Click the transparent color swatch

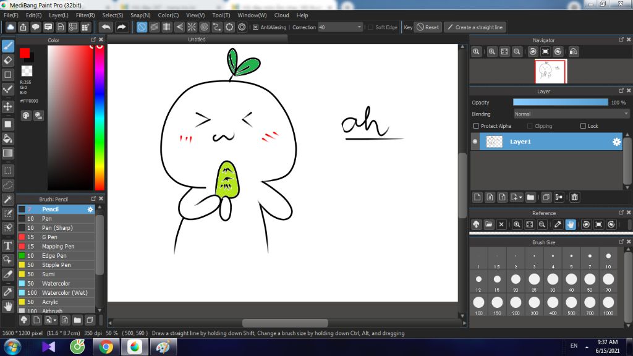pyautogui.click(x=27, y=71)
